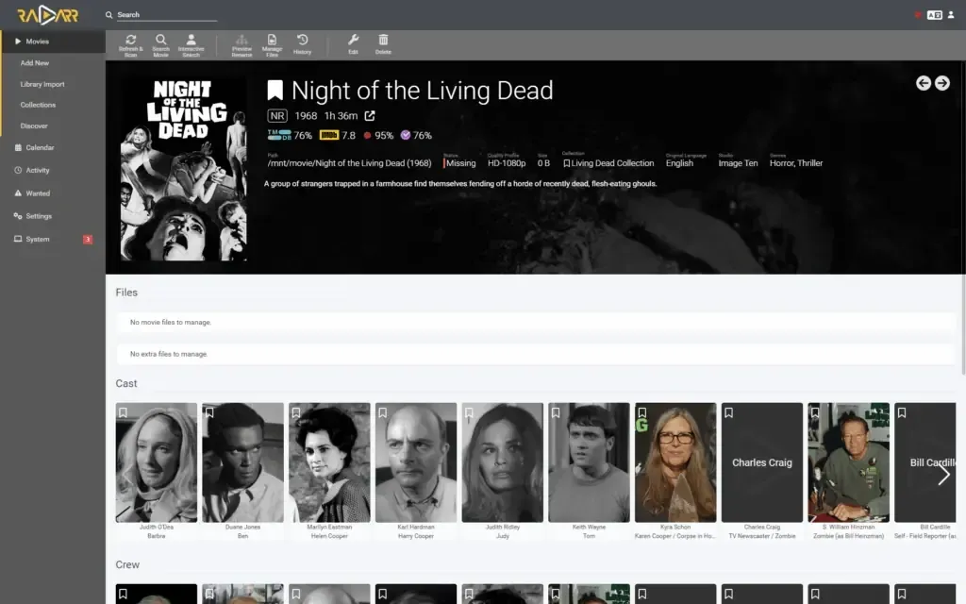966x604 pixels.
Task: Click the movie poster thumbnail
Action: click(x=182, y=166)
